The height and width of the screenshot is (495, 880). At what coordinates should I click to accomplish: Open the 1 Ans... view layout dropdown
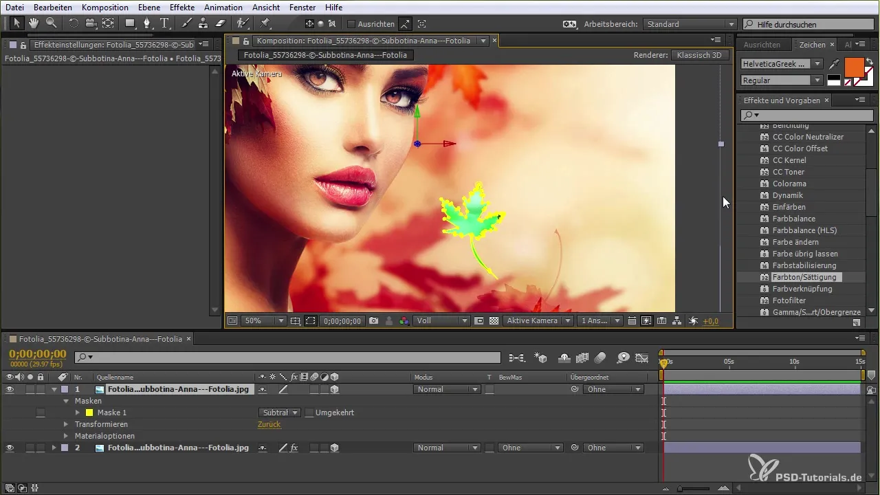(600, 320)
